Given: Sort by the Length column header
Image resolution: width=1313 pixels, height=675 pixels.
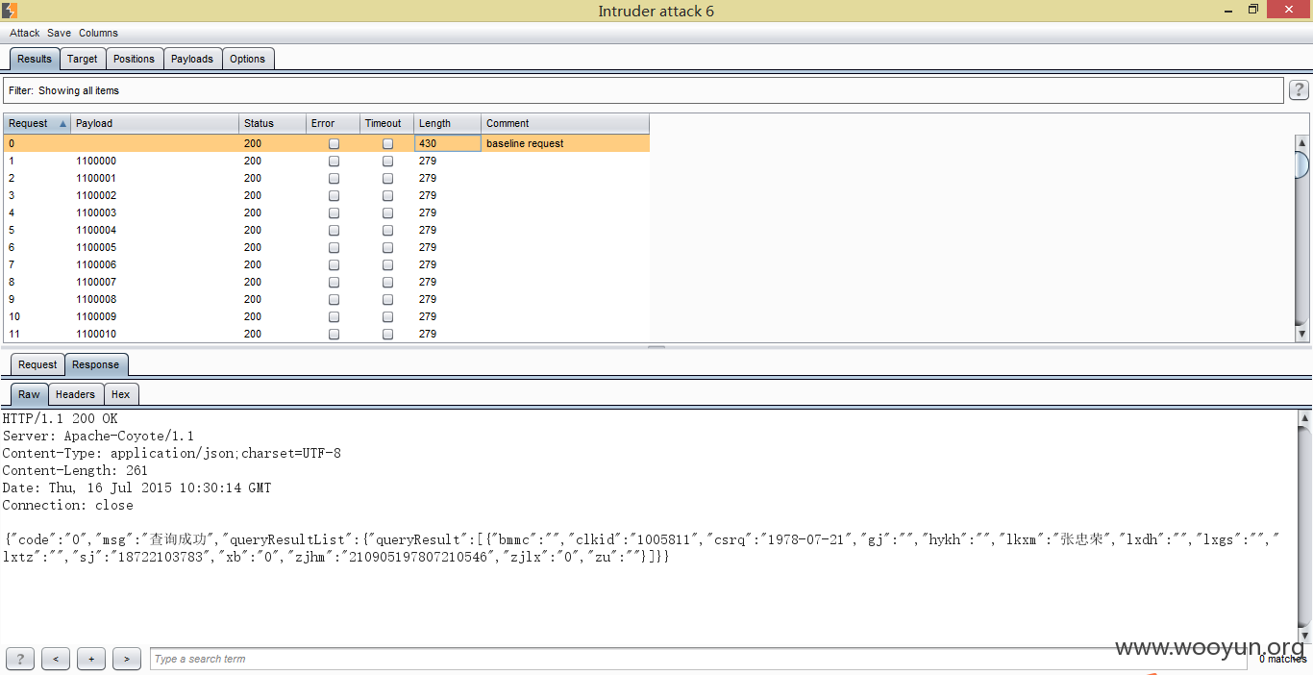Looking at the screenshot, I should tap(447, 123).
